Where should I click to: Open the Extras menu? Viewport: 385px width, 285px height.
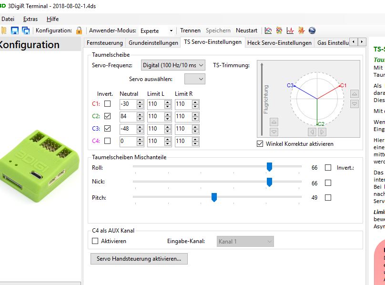coord(30,19)
